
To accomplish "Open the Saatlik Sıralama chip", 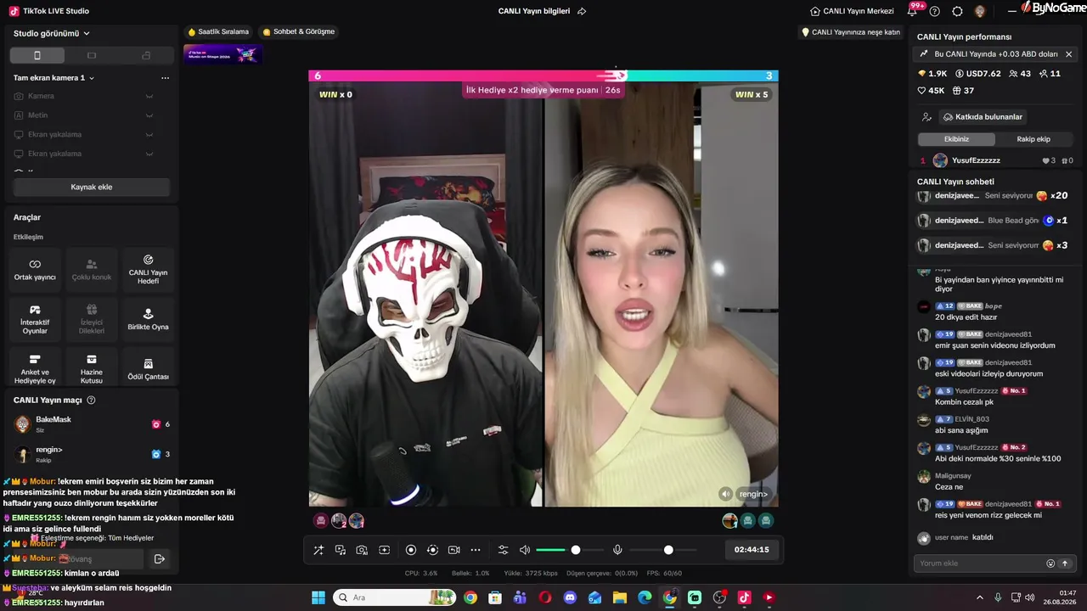I will click(218, 32).
